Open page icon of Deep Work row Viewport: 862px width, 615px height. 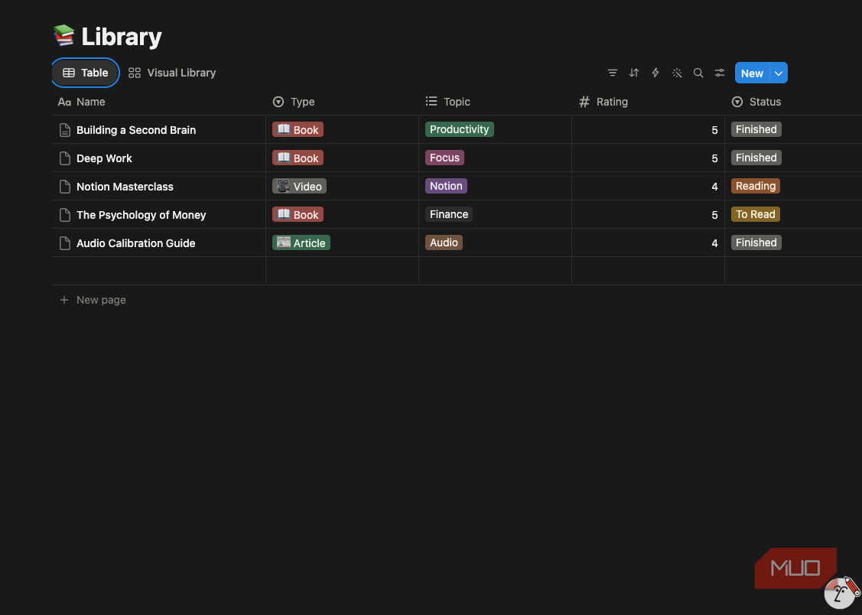click(x=65, y=158)
